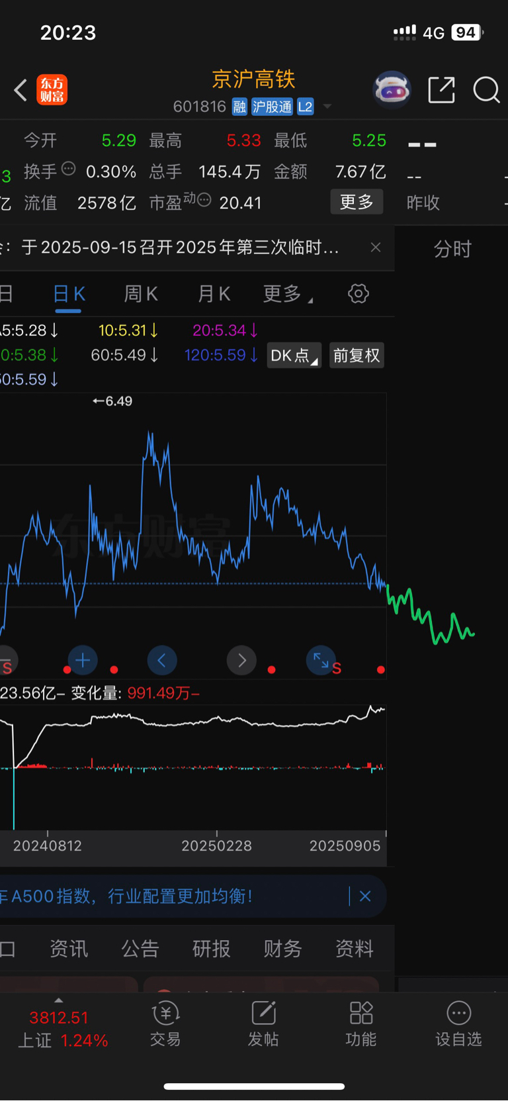Tap the 20:5.34 moving average label

pos(225,330)
